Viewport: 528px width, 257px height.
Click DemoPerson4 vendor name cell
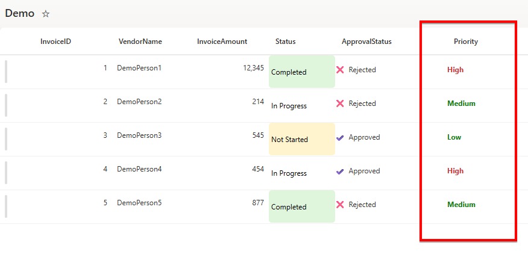point(139,169)
